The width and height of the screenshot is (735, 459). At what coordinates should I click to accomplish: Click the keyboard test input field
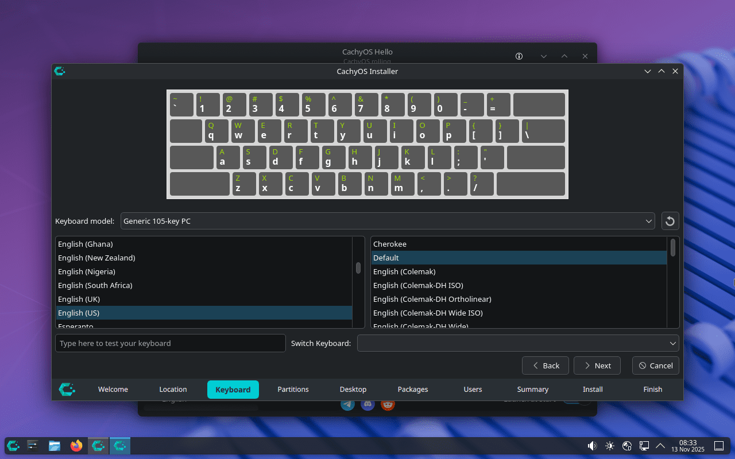[170, 343]
